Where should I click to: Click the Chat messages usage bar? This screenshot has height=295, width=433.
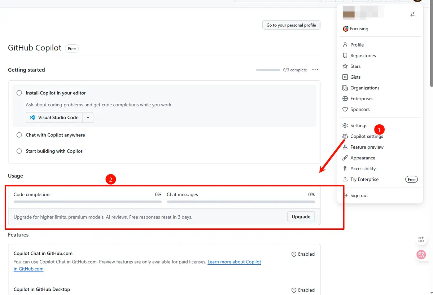click(241, 202)
